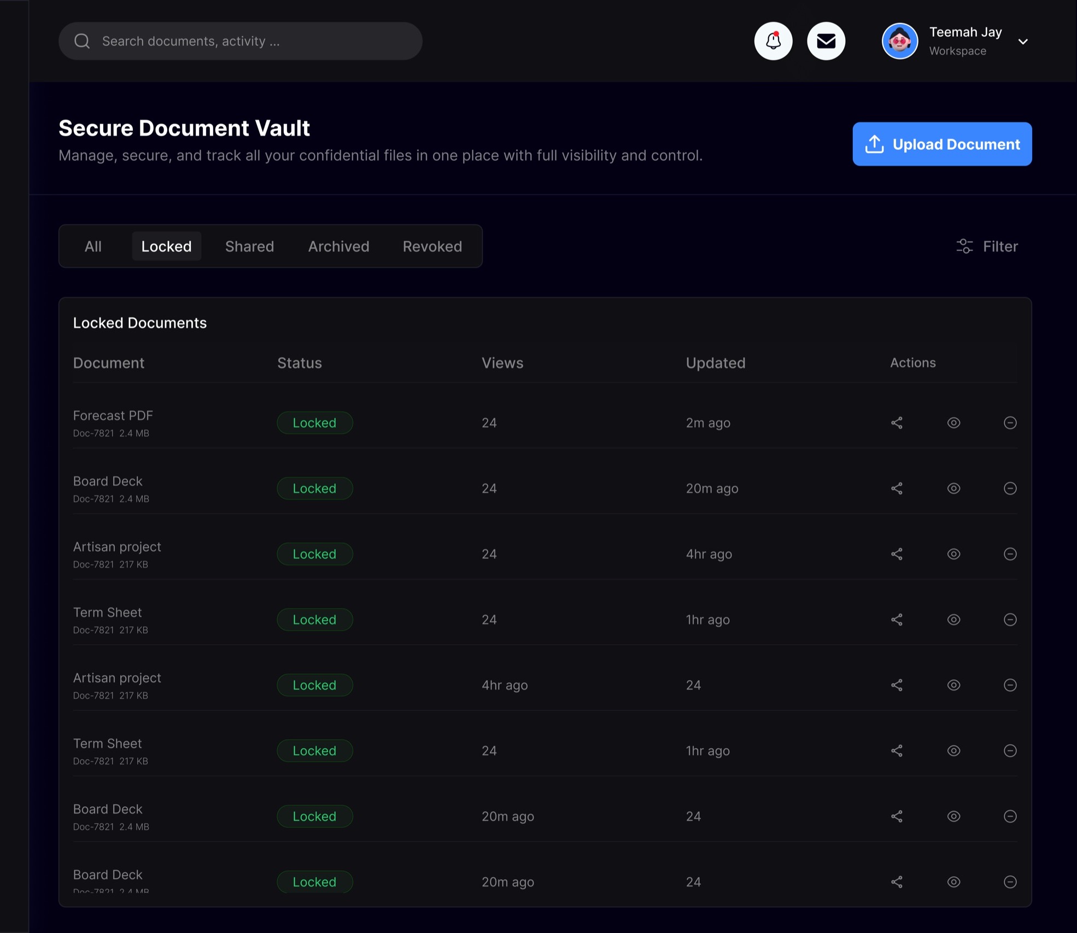Click the Upload Document button
The height and width of the screenshot is (933, 1077).
tap(942, 144)
